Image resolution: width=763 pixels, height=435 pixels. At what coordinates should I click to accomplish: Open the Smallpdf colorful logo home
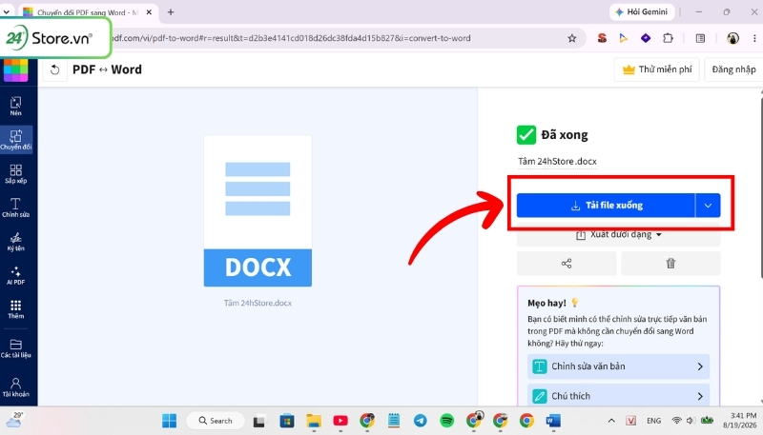tap(15, 69)
